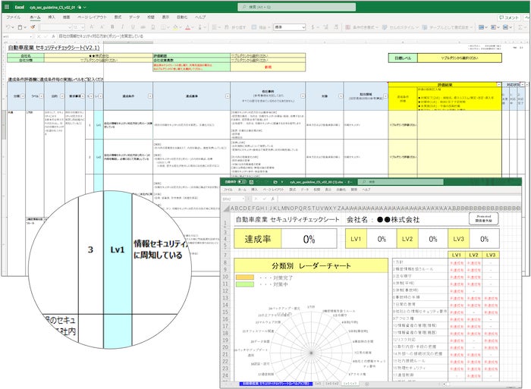Click the Decrease font size icon
The width and height of the screenshot is (531, 389).
101,27
